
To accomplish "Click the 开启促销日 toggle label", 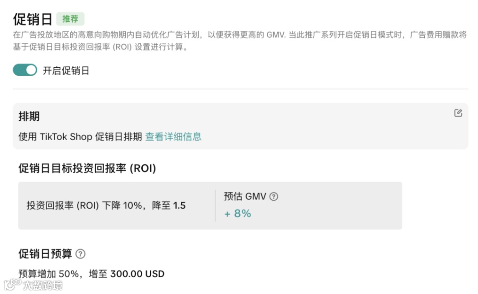I will pos(66,71).
